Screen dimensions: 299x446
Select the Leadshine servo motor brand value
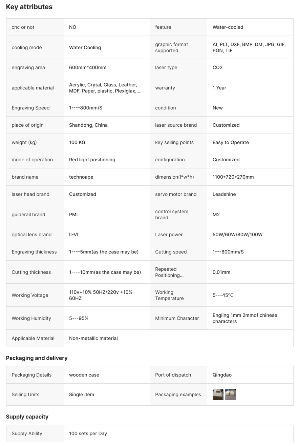[224, 194]
